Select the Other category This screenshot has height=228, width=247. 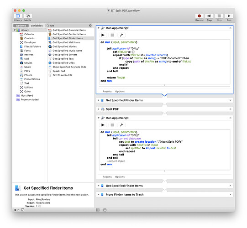27,91
